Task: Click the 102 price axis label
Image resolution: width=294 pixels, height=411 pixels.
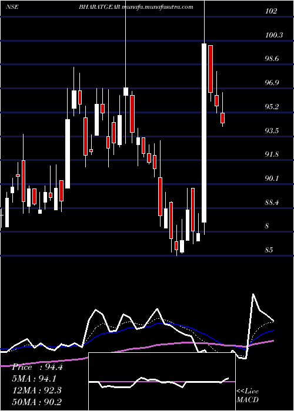Action: click(271, 11)
